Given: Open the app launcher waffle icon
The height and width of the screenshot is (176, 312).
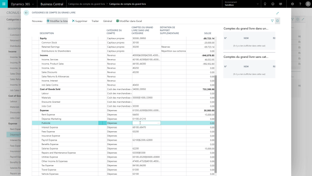Looking at the screenshot, I should coord(4,4).
